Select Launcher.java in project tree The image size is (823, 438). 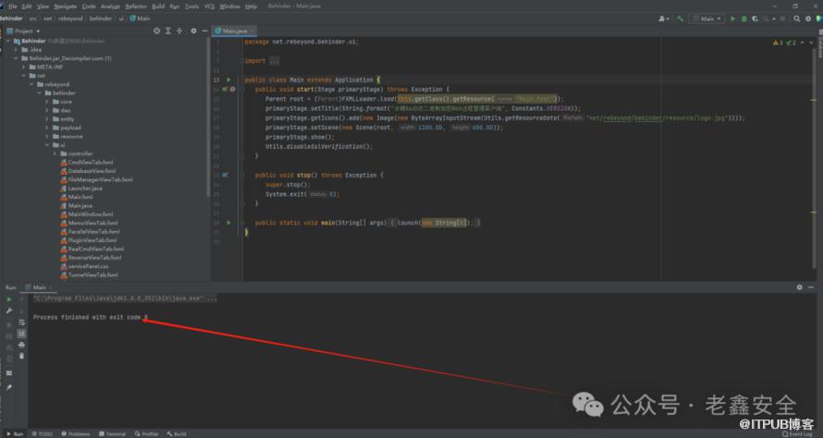tap(84, 188)
